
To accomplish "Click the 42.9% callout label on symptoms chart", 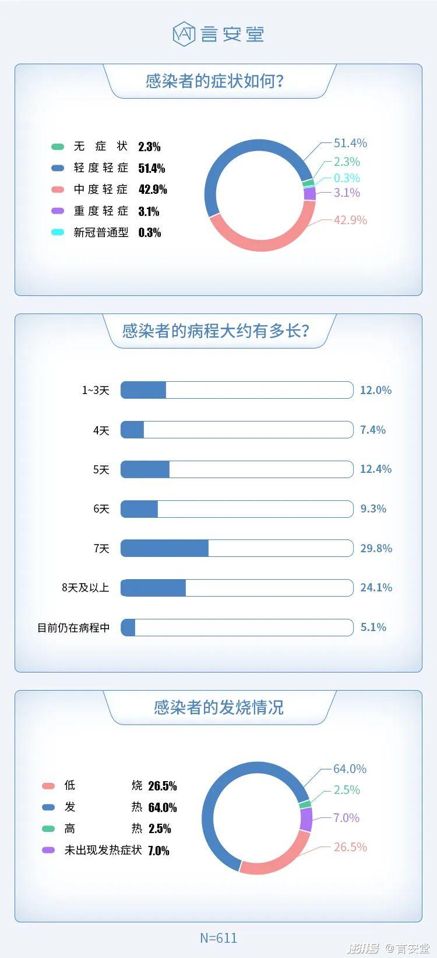I will click(350, 220).
